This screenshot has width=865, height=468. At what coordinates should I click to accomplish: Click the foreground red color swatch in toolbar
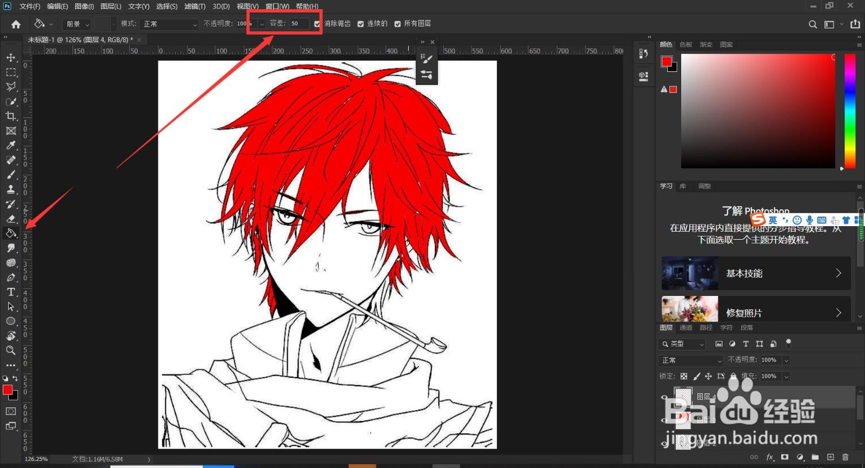(8, 390)
